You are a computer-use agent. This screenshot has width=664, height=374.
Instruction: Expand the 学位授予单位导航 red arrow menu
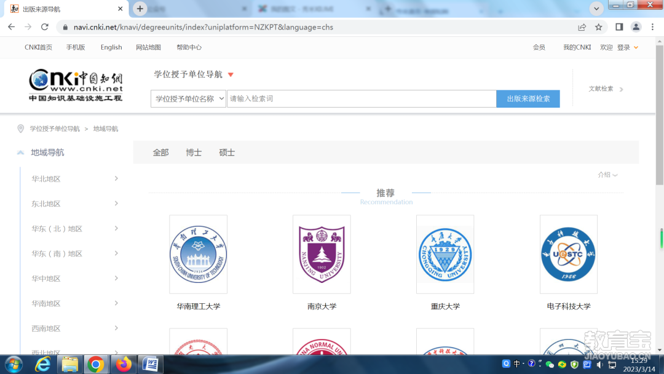click(231, 74)
